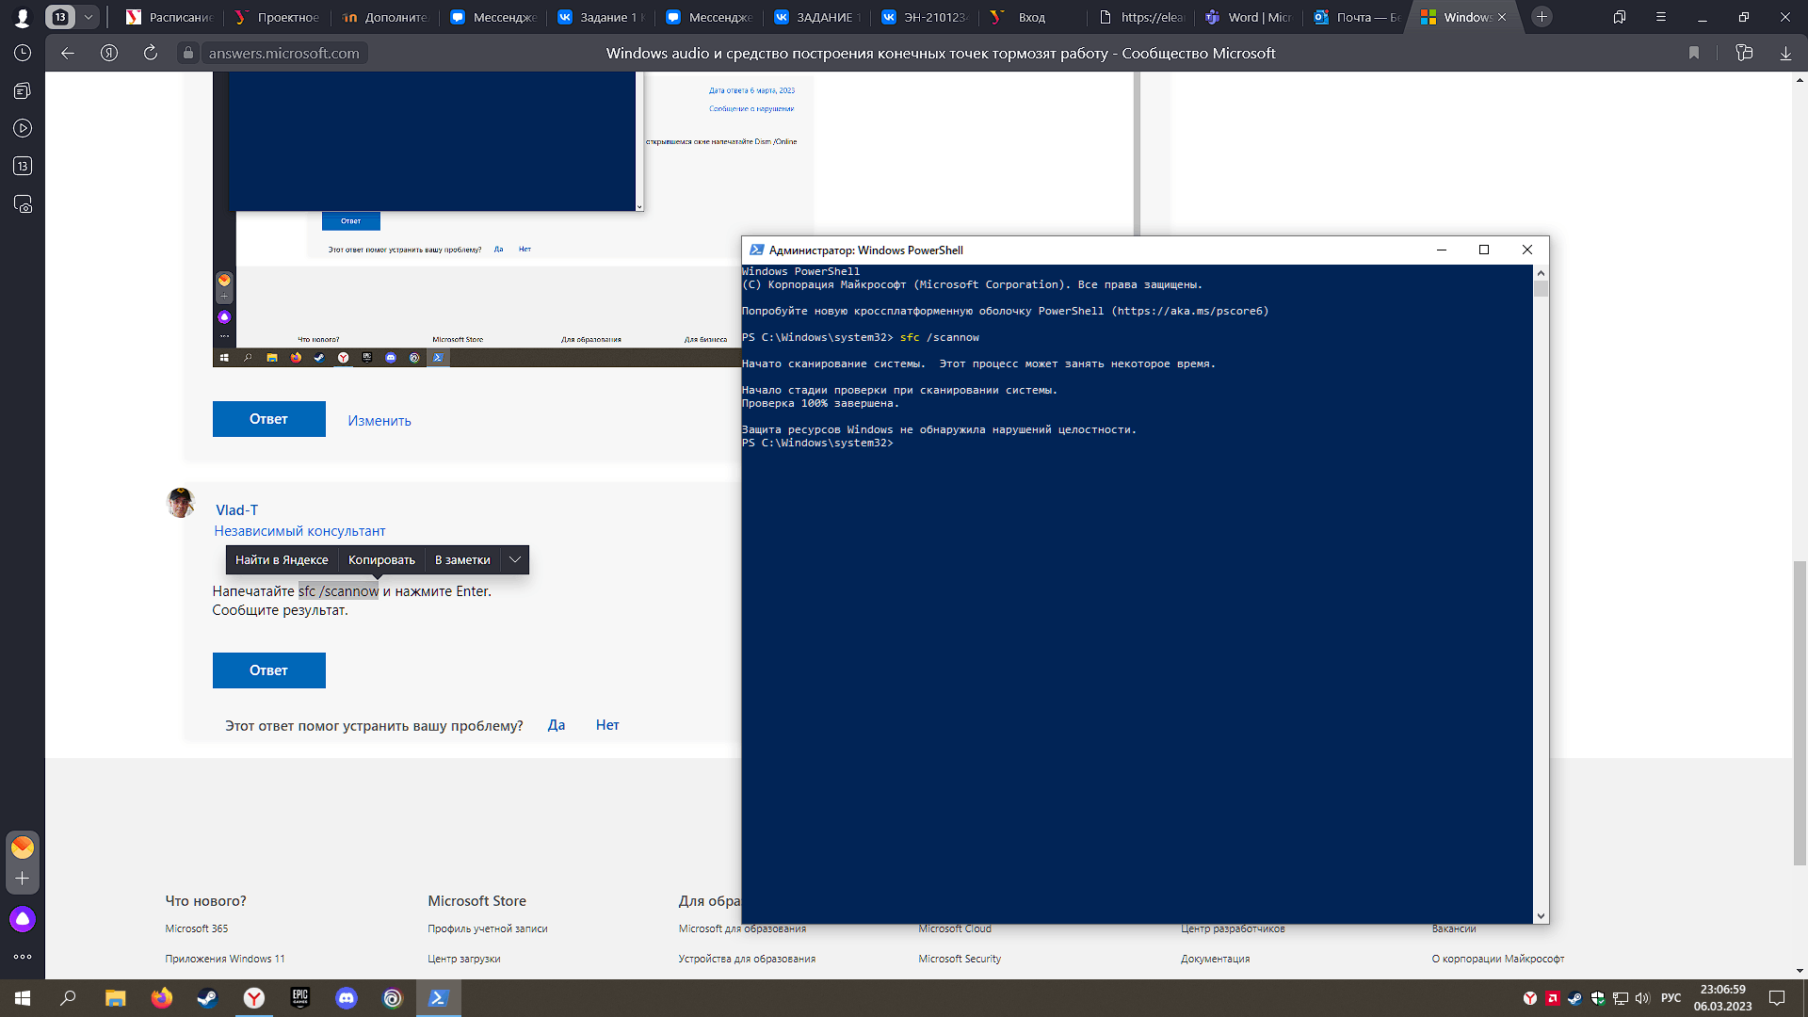Open Yandex home button
The width and height of the screenshot is (1808, 1017).
point(109,54)
